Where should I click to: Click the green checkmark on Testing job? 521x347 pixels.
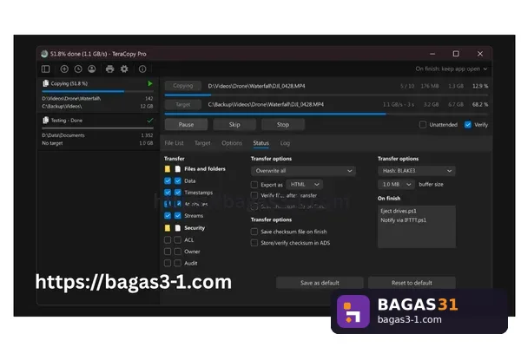[150, 121]
